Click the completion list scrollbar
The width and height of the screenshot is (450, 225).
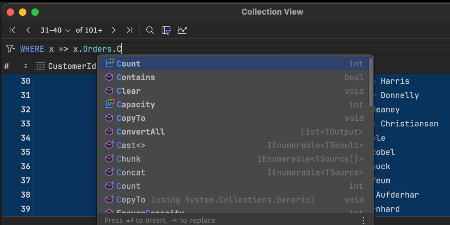click(x=371, y=82)
